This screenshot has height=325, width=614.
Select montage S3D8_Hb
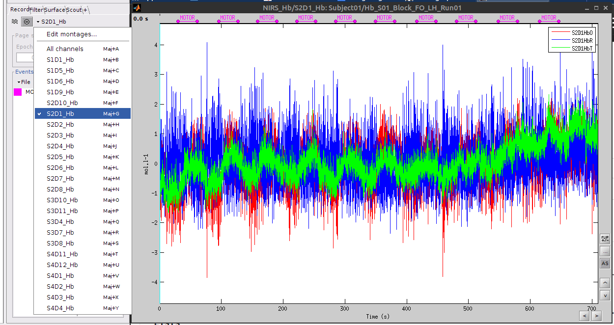tap(83, 243)
